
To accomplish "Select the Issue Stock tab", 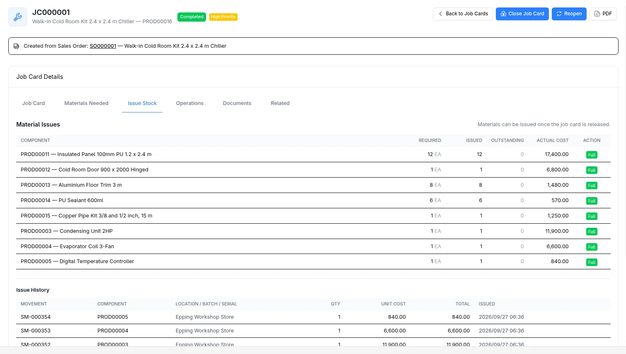I will pos(142,103).
